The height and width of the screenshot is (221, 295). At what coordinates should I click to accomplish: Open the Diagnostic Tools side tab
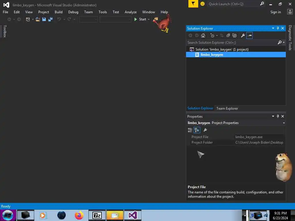pyautogui.click(x=290, y=38)
